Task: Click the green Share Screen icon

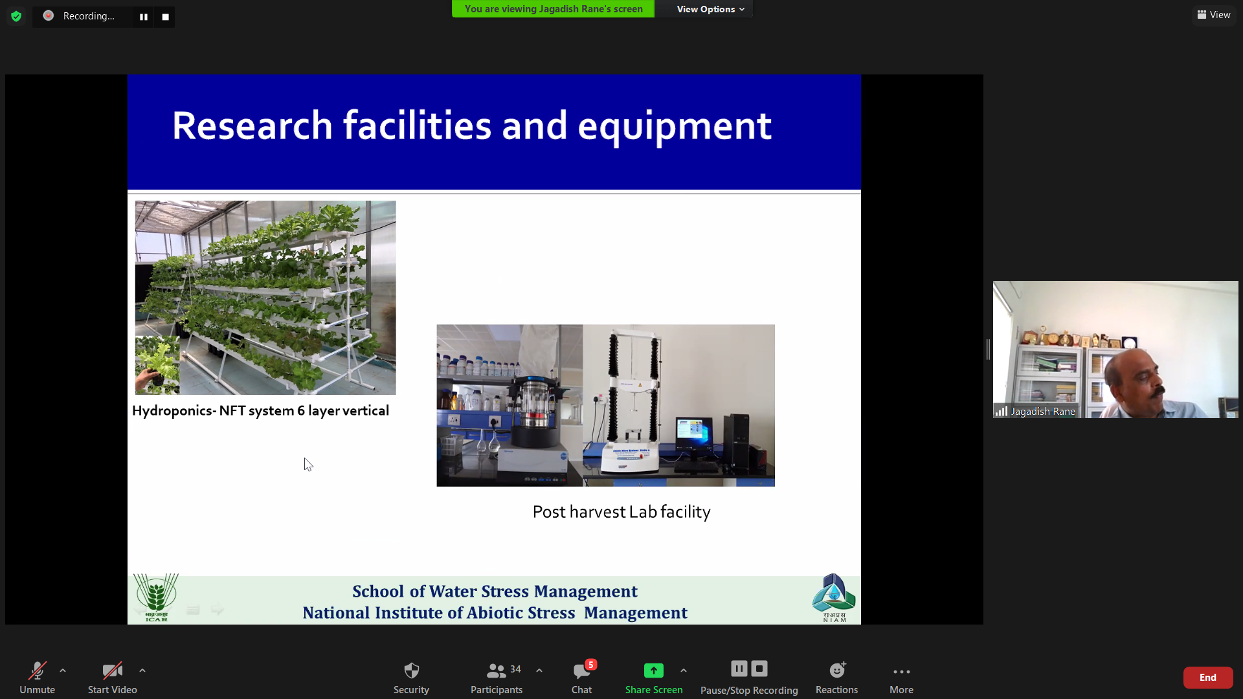Action: pyautogui.click(x=653, y=671)
